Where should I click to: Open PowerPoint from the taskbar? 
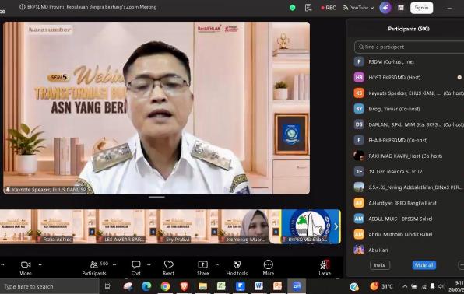277,286
